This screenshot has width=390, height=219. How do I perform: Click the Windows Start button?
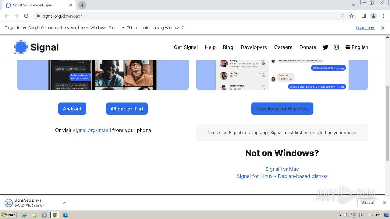click(x=9, y=215)
